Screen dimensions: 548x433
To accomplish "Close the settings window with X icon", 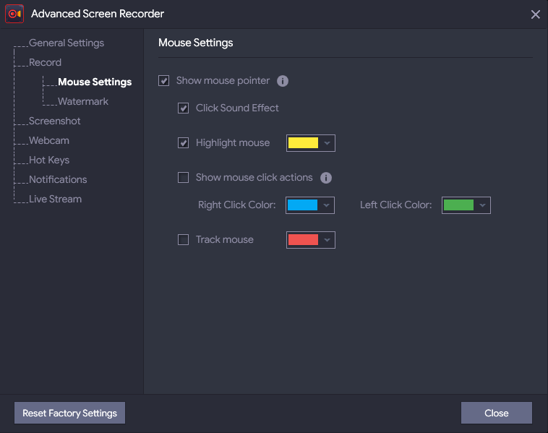I will [535, 14].
